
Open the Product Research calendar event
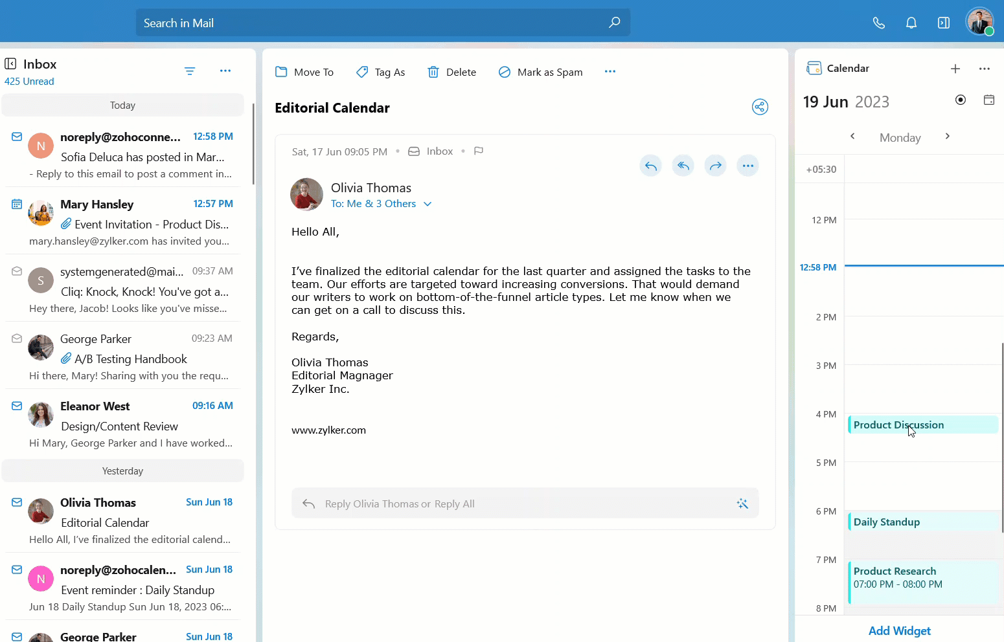[x=923, y=582]
